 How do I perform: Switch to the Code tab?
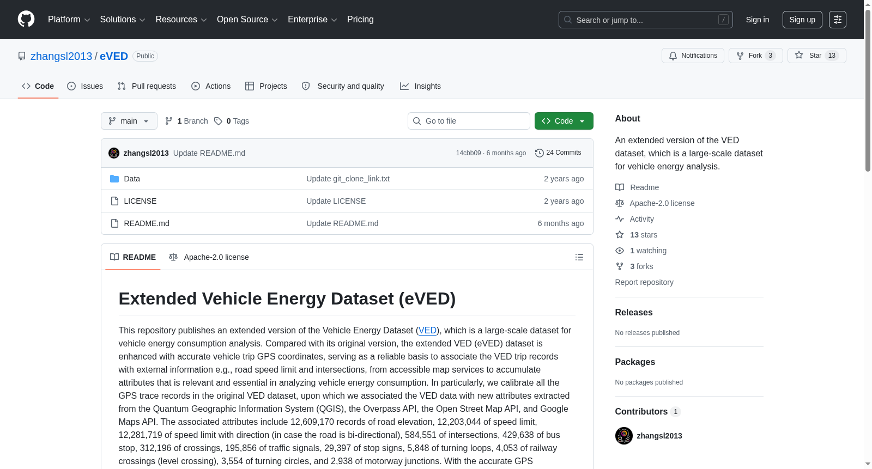coord(38,86)
